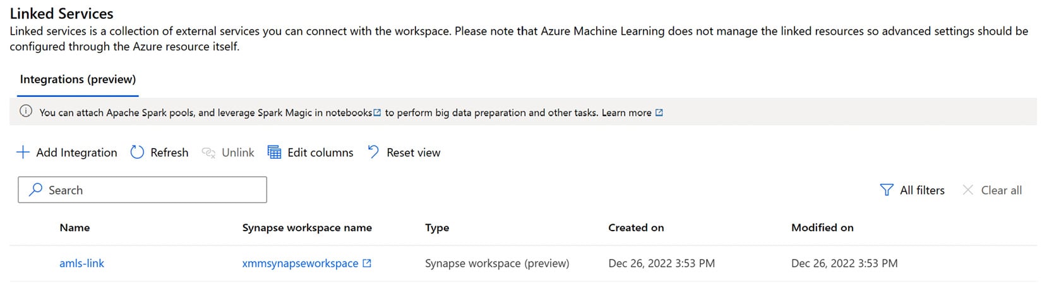Click the Reset view undo arrow icon
The width and height of the screenshot is (1042, 286).
[x=373, y=152]
